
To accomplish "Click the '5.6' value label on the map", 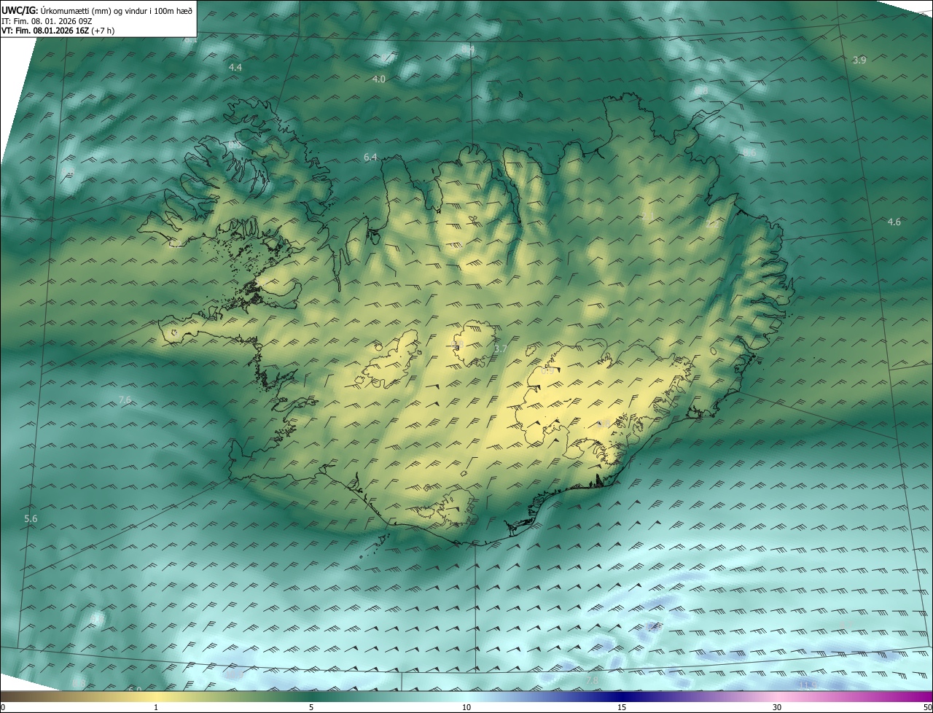I will pos(31,518).
